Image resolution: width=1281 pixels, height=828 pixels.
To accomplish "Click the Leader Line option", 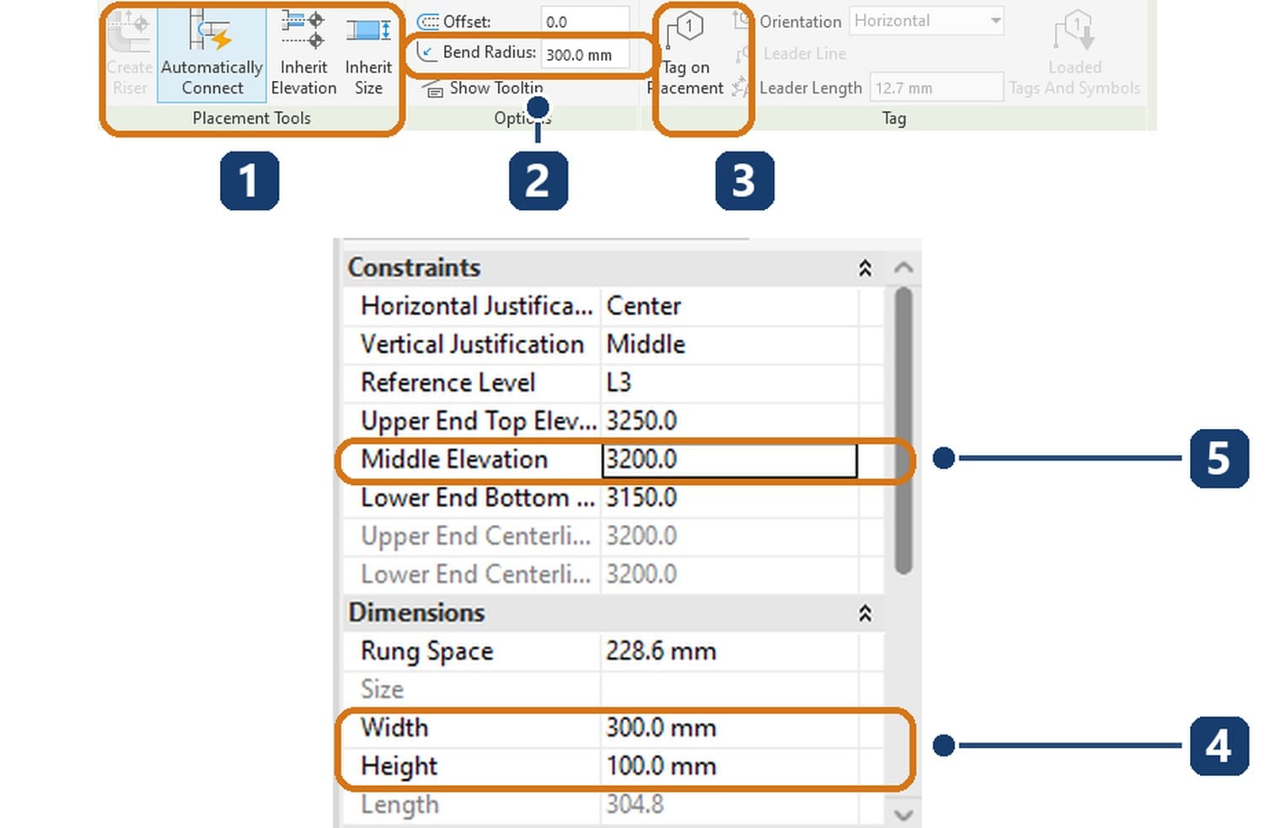I will [x=792, y=54].
